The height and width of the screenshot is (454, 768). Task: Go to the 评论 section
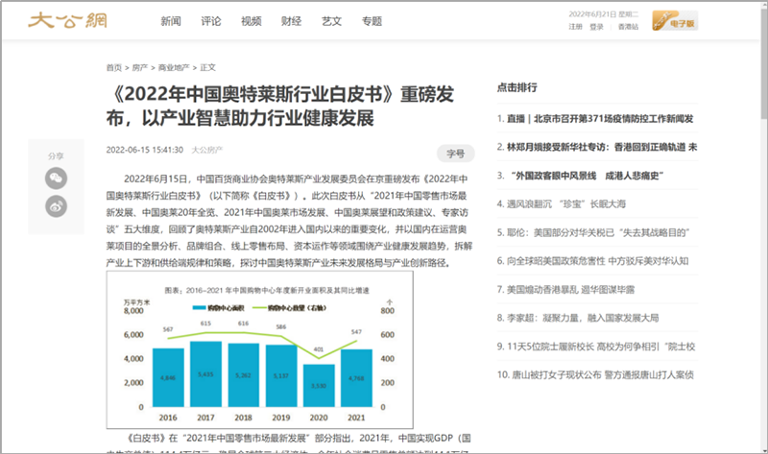tap(211, 21)
